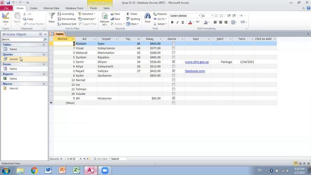Viewport: 311px width, 175px height.
Task: Click No Filter status button
Action: tap(101, 159)
